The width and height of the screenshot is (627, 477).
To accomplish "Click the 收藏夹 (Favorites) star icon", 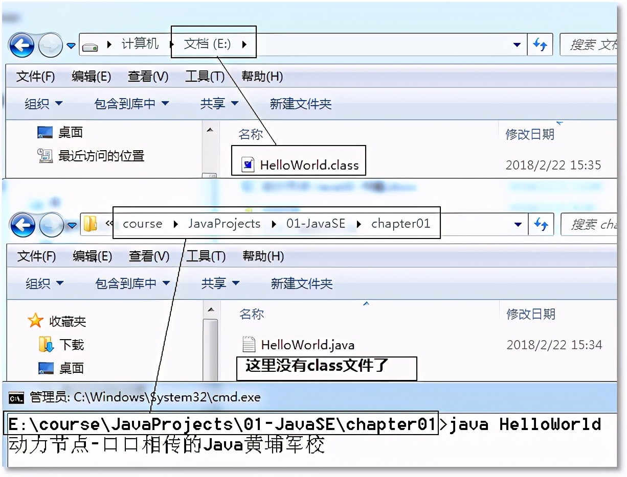I will pos(35,320).
